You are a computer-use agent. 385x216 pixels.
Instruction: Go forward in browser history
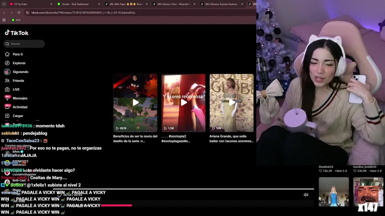click(x=11, y=13)
